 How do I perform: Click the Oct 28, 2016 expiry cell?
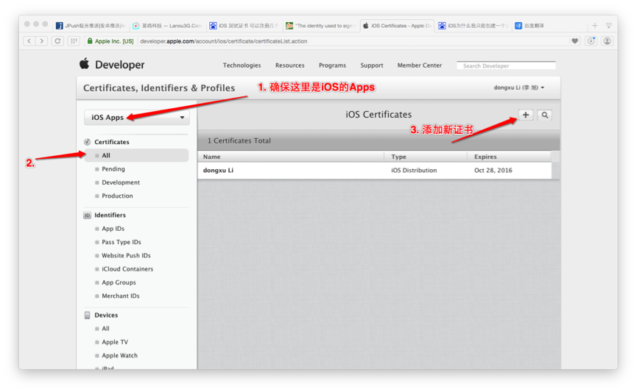493,171
